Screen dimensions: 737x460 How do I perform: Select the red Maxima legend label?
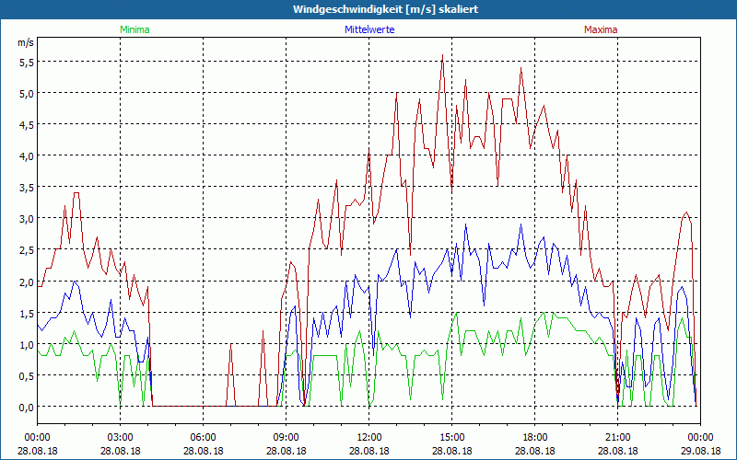click(601, 29)
